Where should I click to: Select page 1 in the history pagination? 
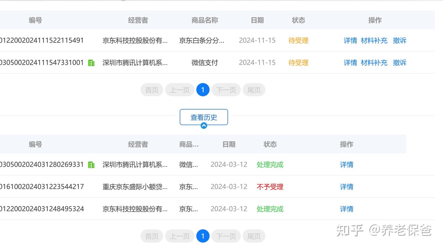coord(203,236)
